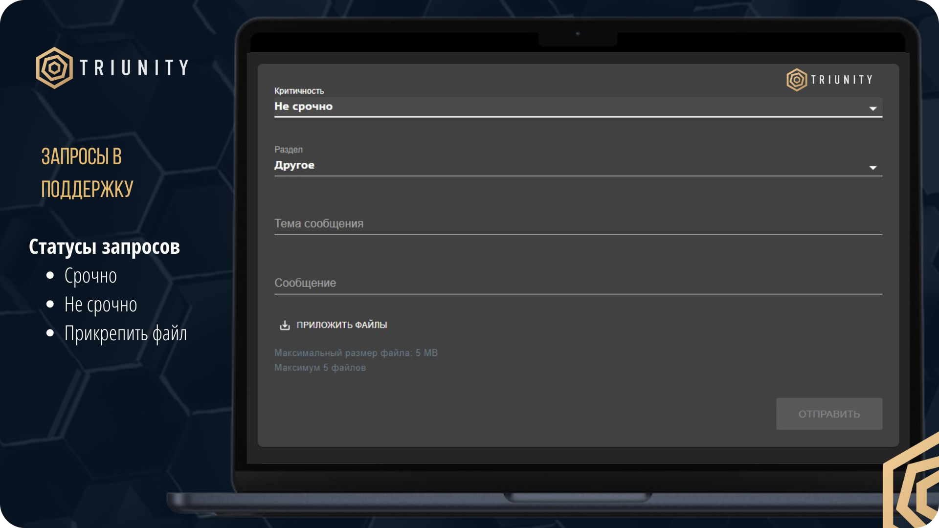
Task: Expand the Раздел dropdown arrow
Action: tap(872, 168)
